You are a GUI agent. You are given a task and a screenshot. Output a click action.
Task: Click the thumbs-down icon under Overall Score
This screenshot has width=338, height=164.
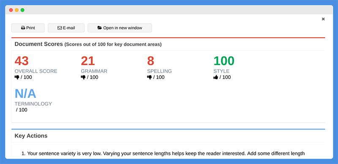(17, 77)
